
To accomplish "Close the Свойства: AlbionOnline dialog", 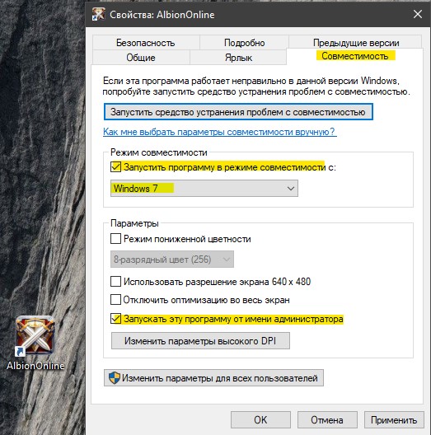I will tap(418, 14).
